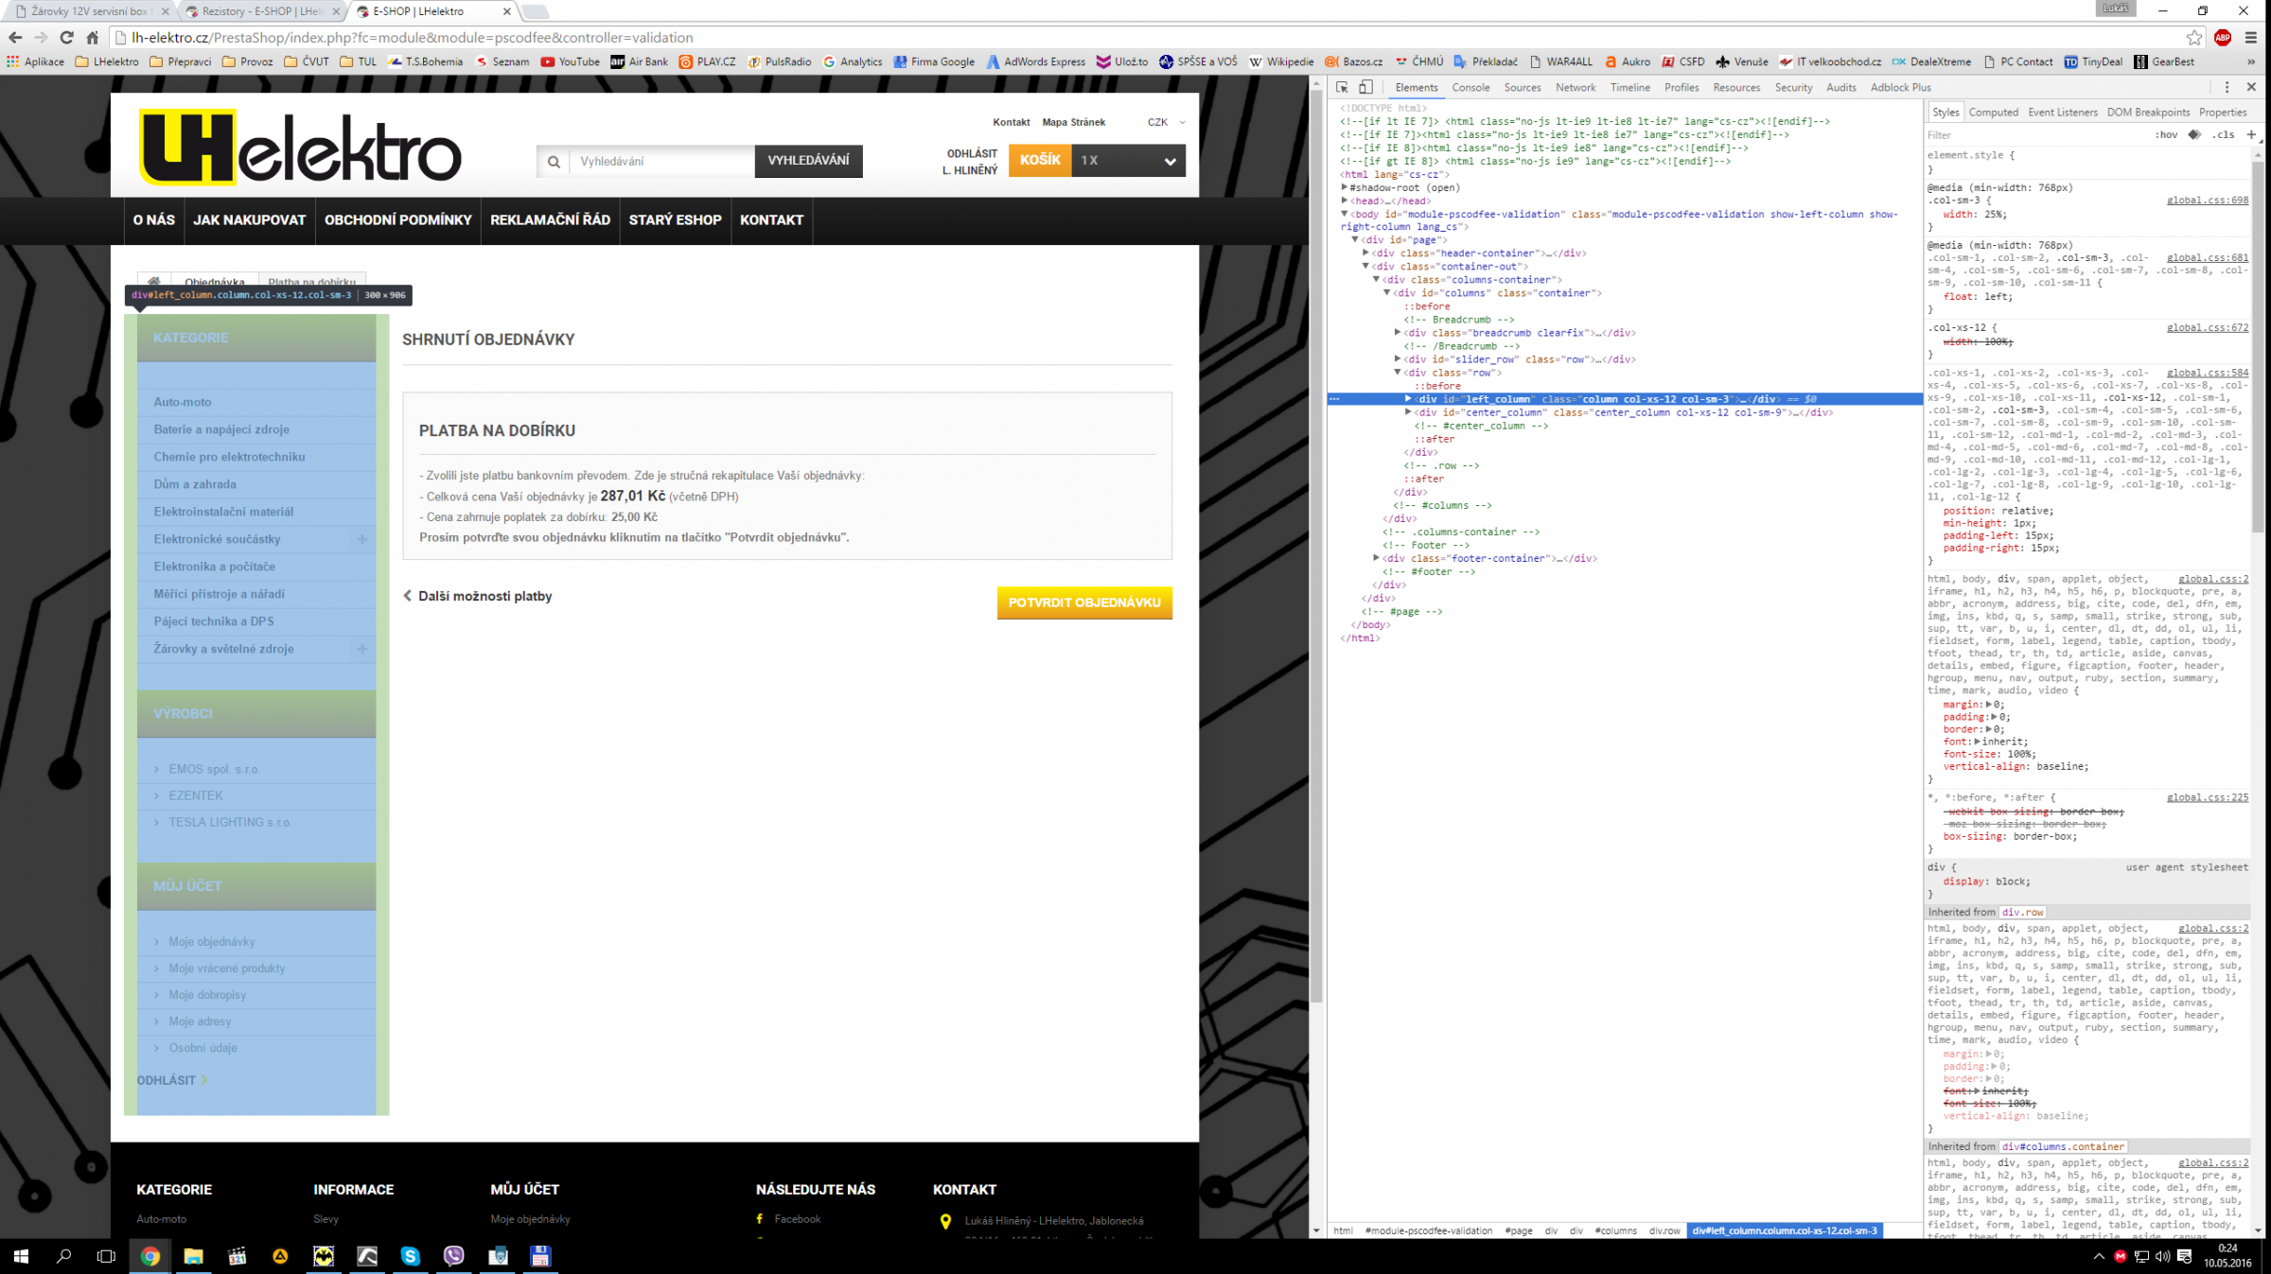Click the search magnifier icon in the shop header
This screenshot has height=1274, width=2271.
click(554, 162)
